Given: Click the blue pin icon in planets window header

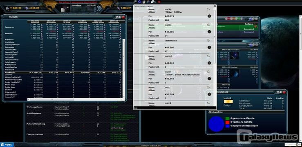Looking at the screenshot, I should 251,44.
